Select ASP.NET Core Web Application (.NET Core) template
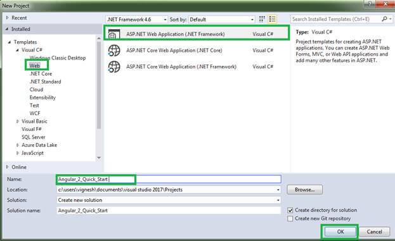This screenshot has width=395, height=241. tap(197, 51)
